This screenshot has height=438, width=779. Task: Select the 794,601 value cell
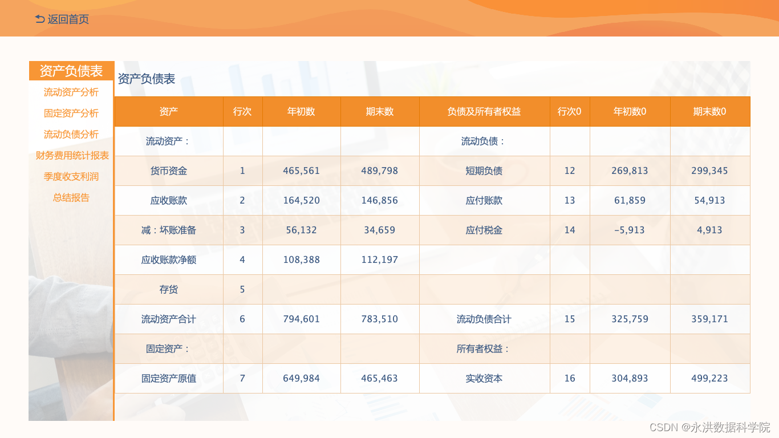coord(301,319)
